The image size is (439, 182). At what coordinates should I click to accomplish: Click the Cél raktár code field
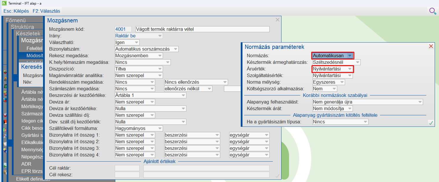pos(127,168)
